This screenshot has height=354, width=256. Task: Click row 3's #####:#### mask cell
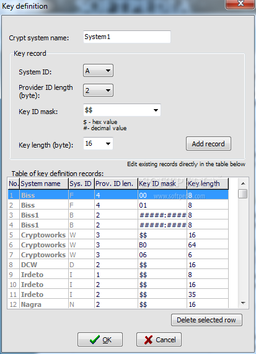coord(162,215)
